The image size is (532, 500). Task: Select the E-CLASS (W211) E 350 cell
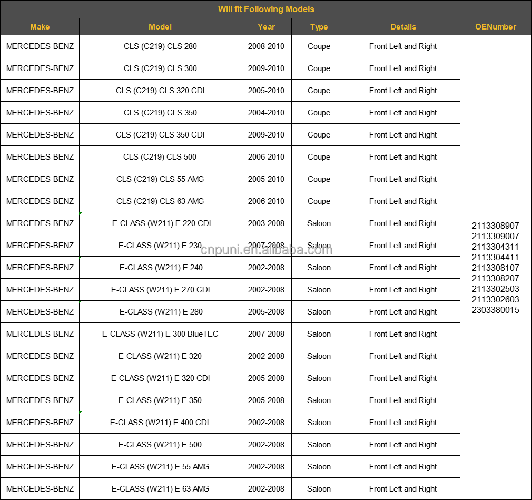click(x=160, y=400)
